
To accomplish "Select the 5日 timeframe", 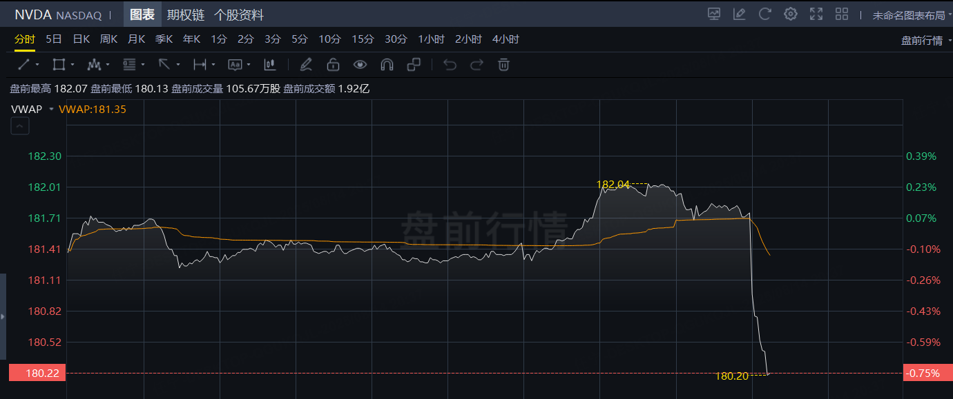I will [x=54, y=39].
